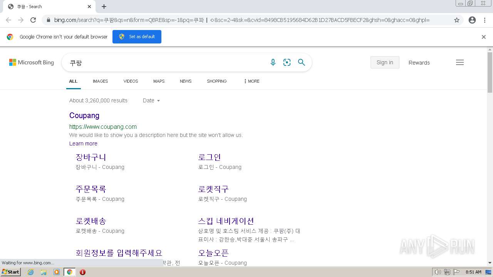Switch to the NEWS tab
493x277 pixels.
click(x=186, y=81)
